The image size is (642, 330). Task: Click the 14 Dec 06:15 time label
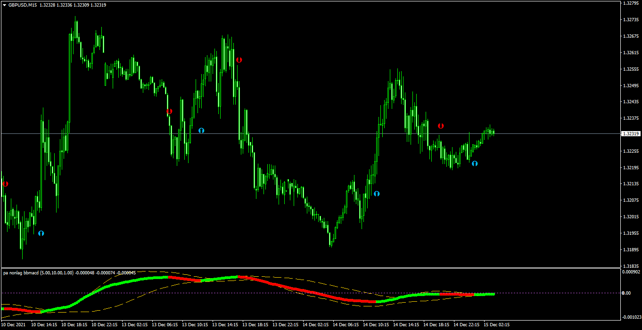point(346,325)
